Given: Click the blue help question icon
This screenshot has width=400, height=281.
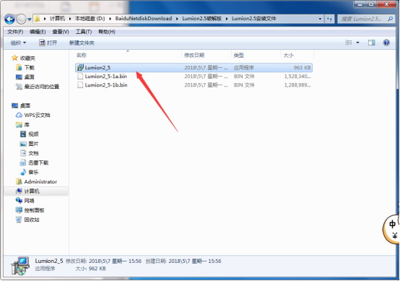Looking at the screenshot, I should tap(386, 43).
